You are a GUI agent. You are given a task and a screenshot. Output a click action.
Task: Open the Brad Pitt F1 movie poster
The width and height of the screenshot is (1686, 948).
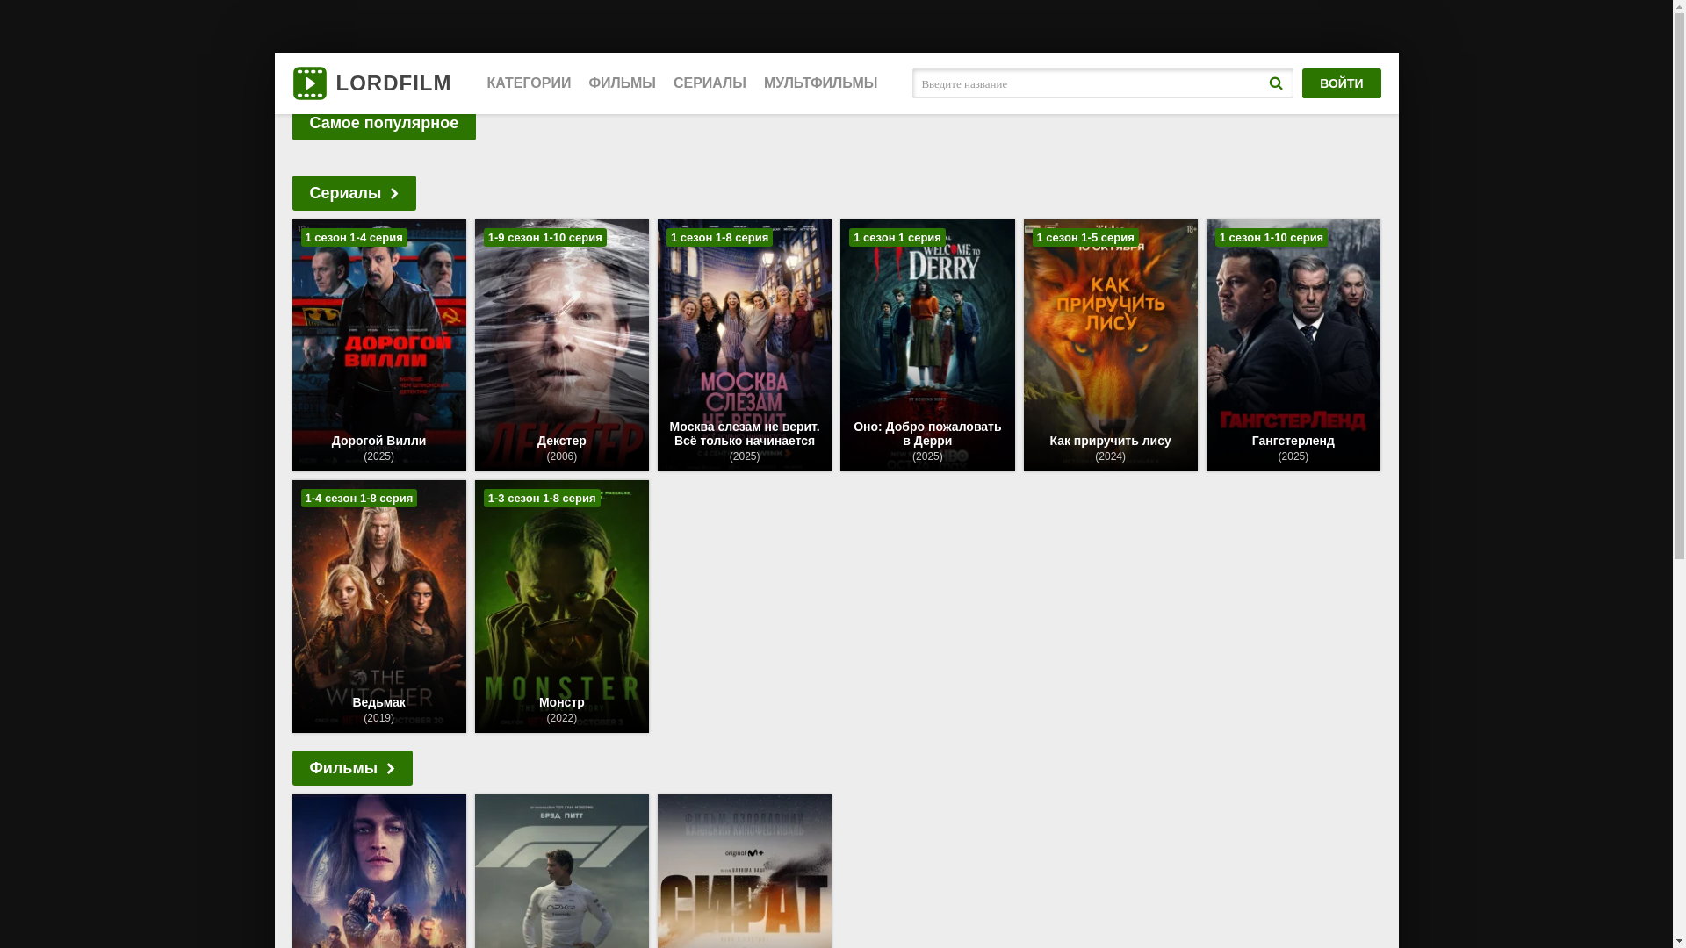click(562, 871)
